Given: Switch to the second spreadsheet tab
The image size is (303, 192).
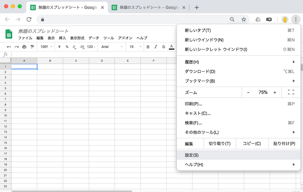Looking at the screenshot, I should 149,7.
